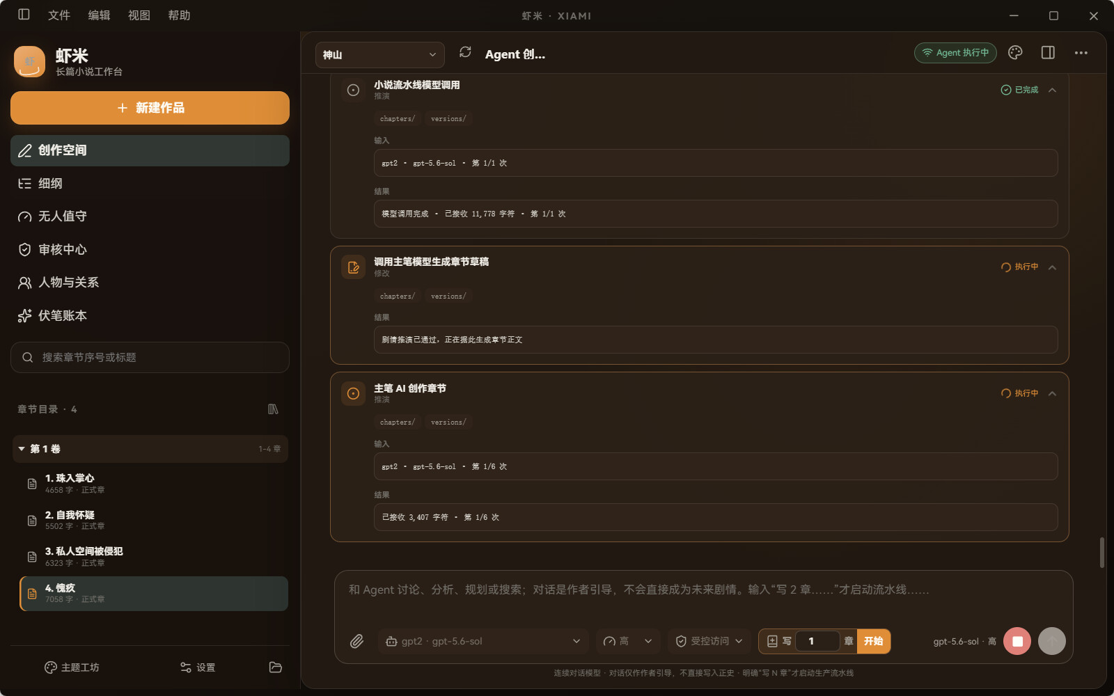1114x696 pixels.
Task: Open the 编辑 menu
Action: pos(99,15)
